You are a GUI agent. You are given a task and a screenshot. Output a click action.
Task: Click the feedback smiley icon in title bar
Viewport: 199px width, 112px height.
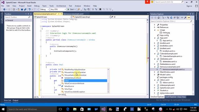coord(152,2)
